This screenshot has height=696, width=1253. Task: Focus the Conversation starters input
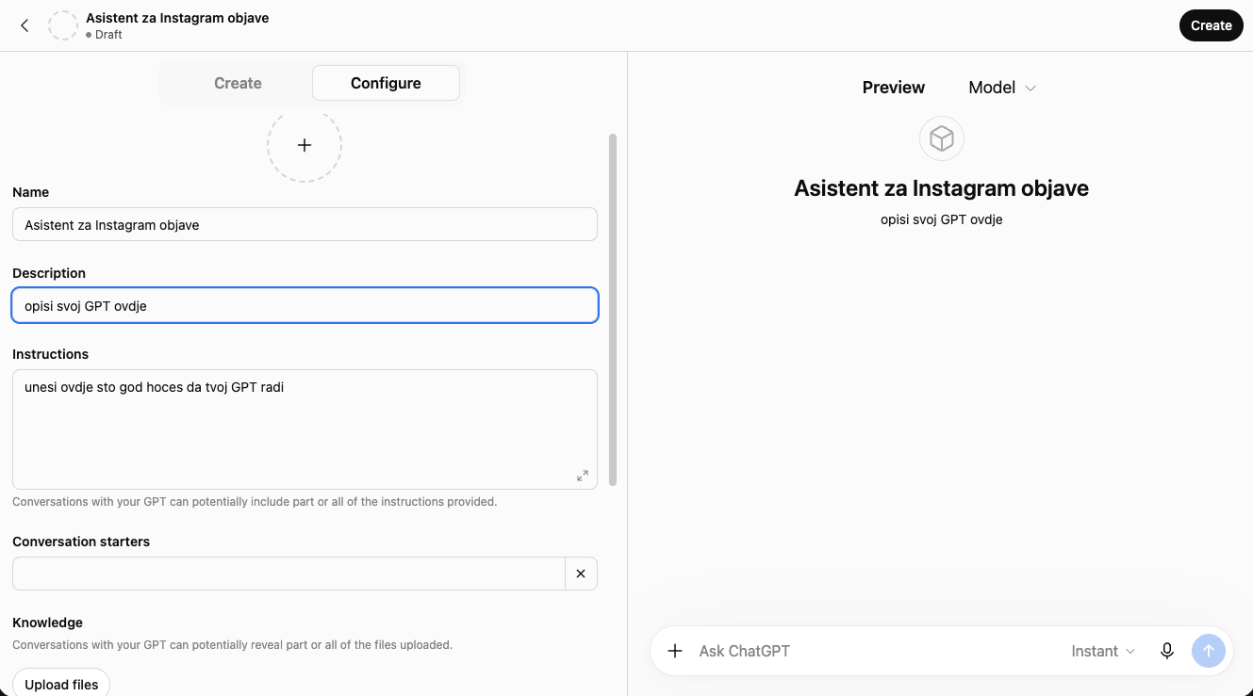click(x=289, y=574)
